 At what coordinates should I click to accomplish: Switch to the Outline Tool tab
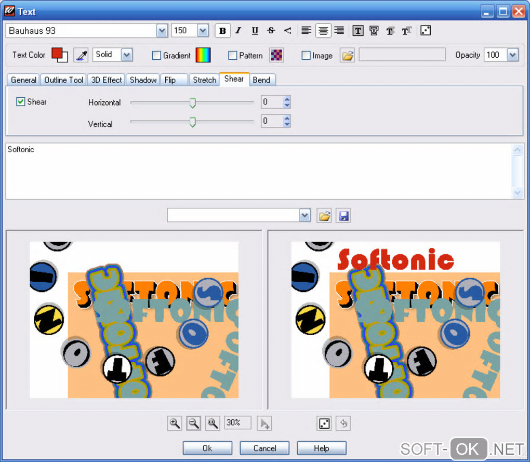coord(63,80)
